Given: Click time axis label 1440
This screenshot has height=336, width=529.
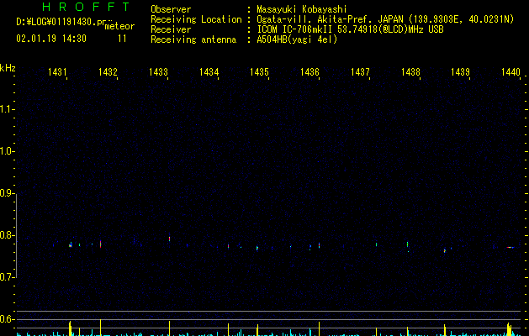Looking at the screenshot, I should tap(510, 71).
